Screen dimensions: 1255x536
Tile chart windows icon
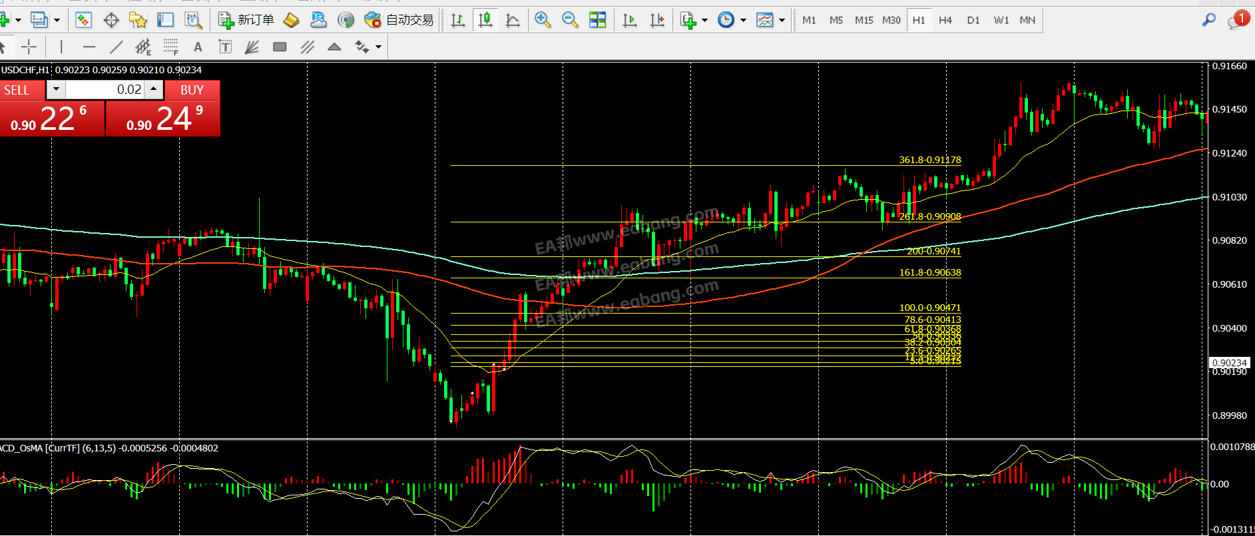[x=598, y=20]
